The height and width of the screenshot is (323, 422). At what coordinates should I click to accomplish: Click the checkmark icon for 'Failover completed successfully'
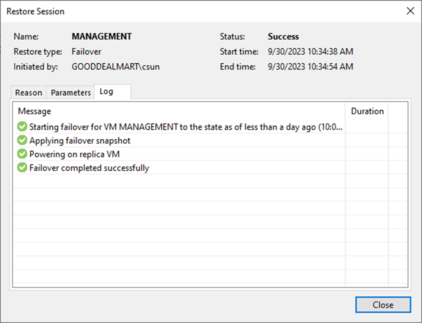tap(22, 167)
